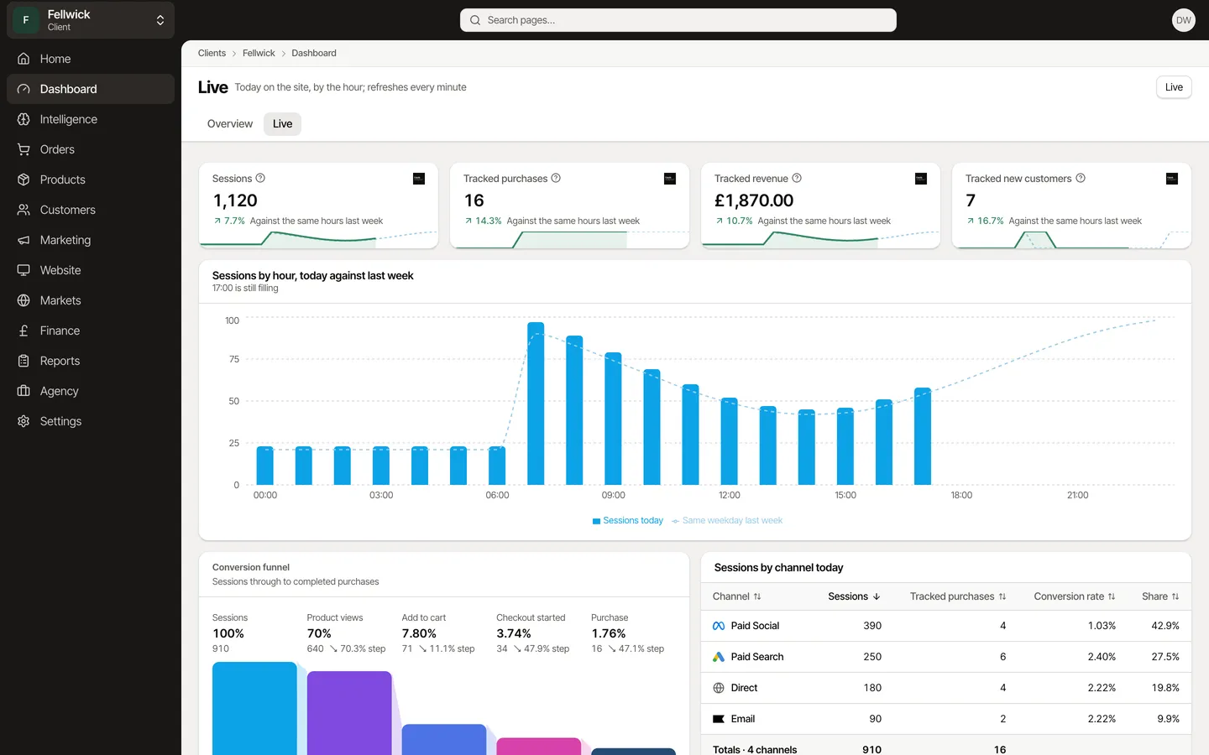Click the Paid Social Meta icon
Viewport: 1209px width, 755px height.
719,626
